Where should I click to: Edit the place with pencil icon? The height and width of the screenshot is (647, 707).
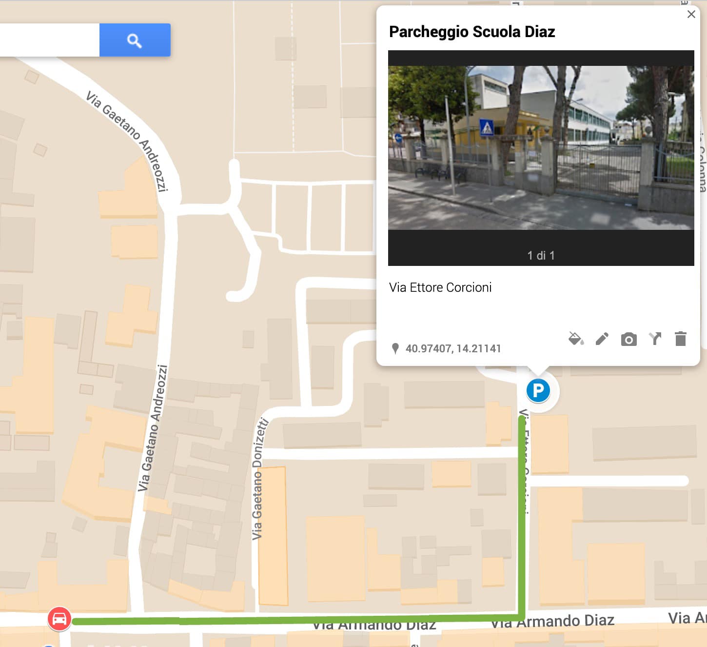pos(602,339)
